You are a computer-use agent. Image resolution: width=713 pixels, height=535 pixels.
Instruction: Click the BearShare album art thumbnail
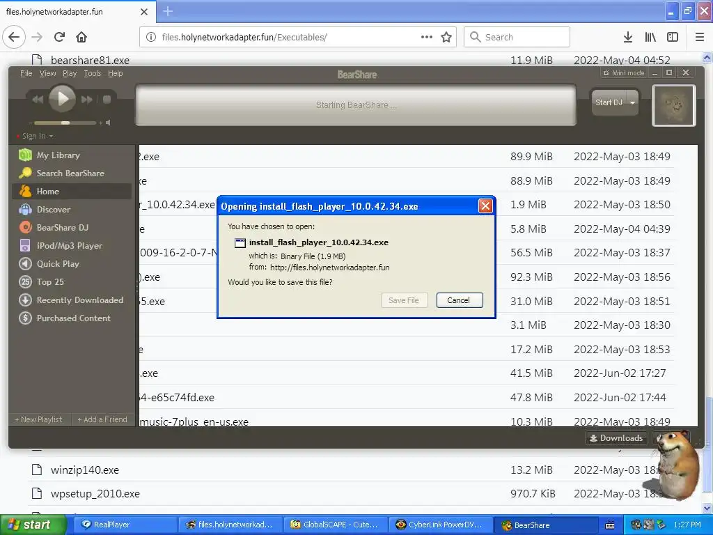point(674,106)
